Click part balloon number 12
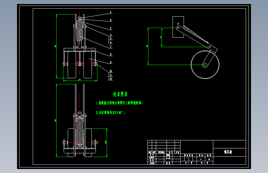Image resolution: width=268 pixels, height=173 pixels. click(x=111, y=78)
